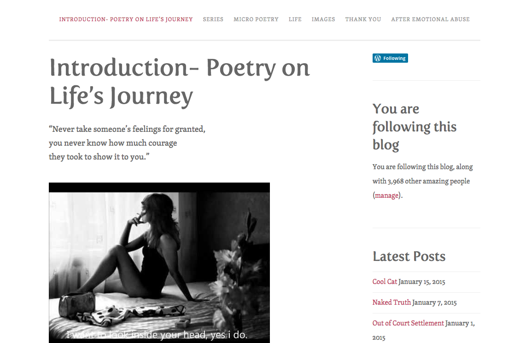Click the Latest Posts sidebar heading
The image size is (514, 343).
pos(409,256)
